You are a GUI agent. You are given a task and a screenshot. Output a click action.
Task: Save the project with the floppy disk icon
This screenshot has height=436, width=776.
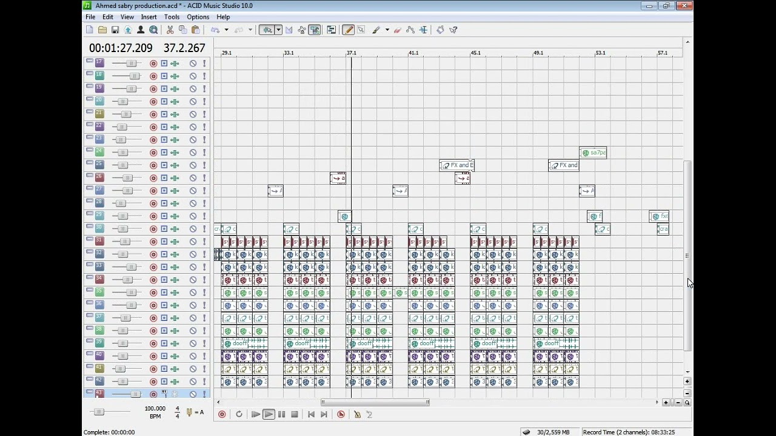point(115,30)
